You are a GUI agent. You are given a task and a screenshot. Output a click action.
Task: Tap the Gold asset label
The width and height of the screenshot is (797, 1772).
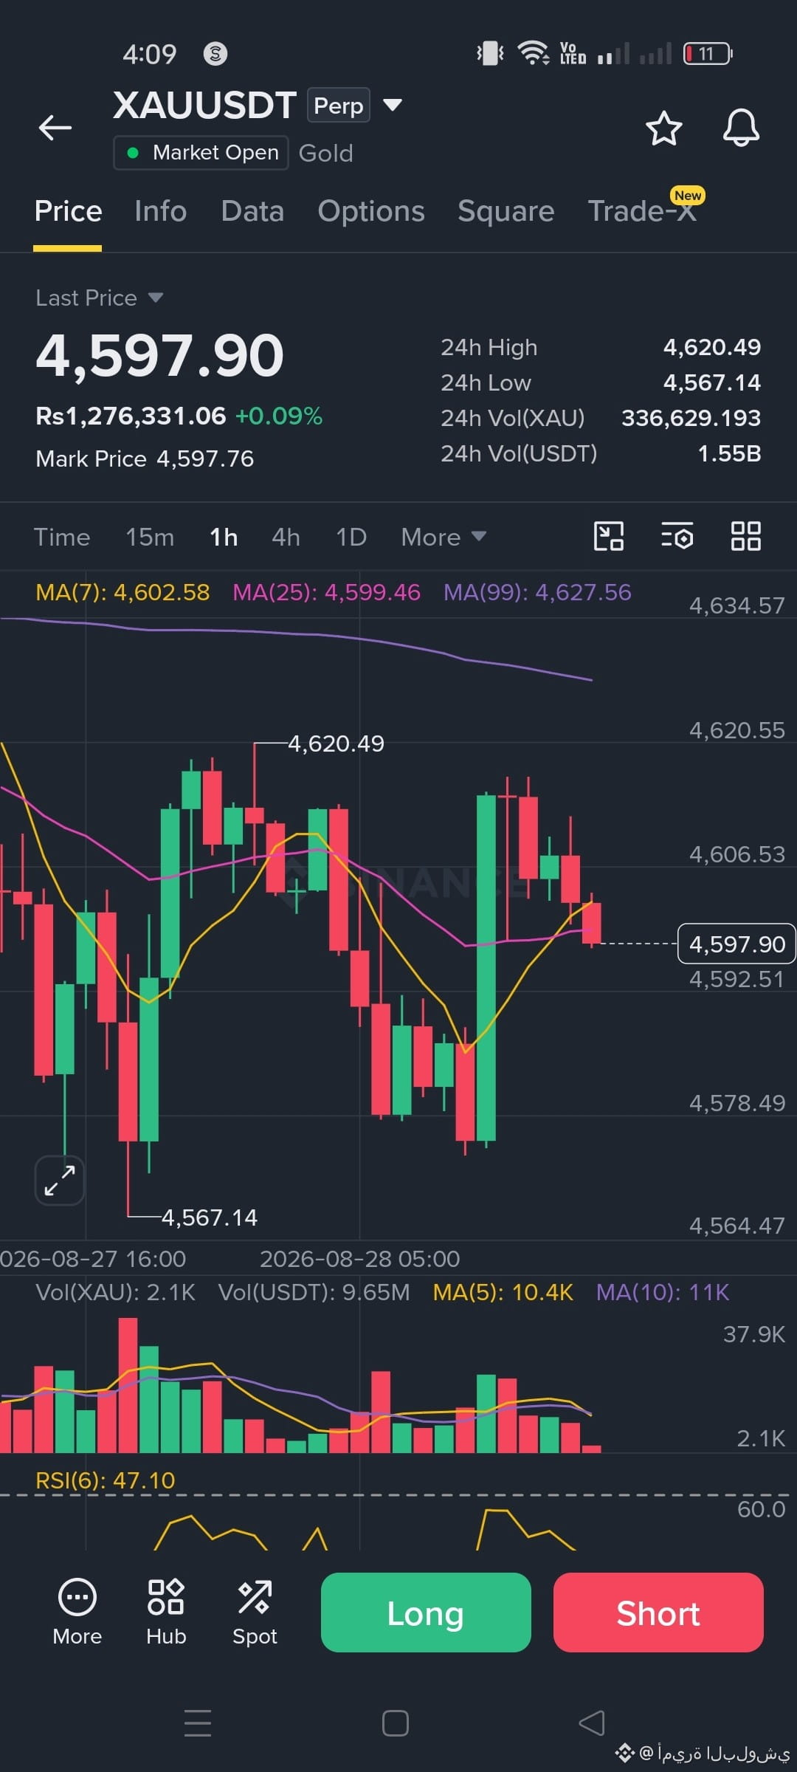(325, 153)
